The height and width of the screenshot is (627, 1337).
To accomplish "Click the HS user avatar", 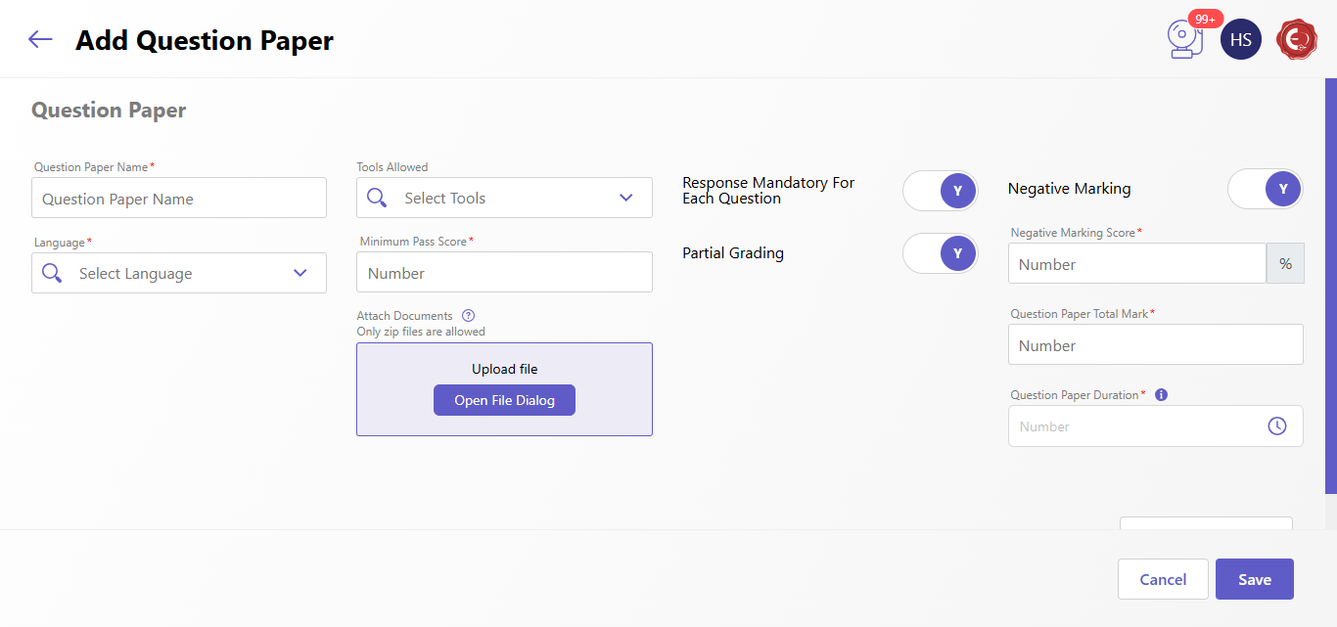I will point(1240,40).
